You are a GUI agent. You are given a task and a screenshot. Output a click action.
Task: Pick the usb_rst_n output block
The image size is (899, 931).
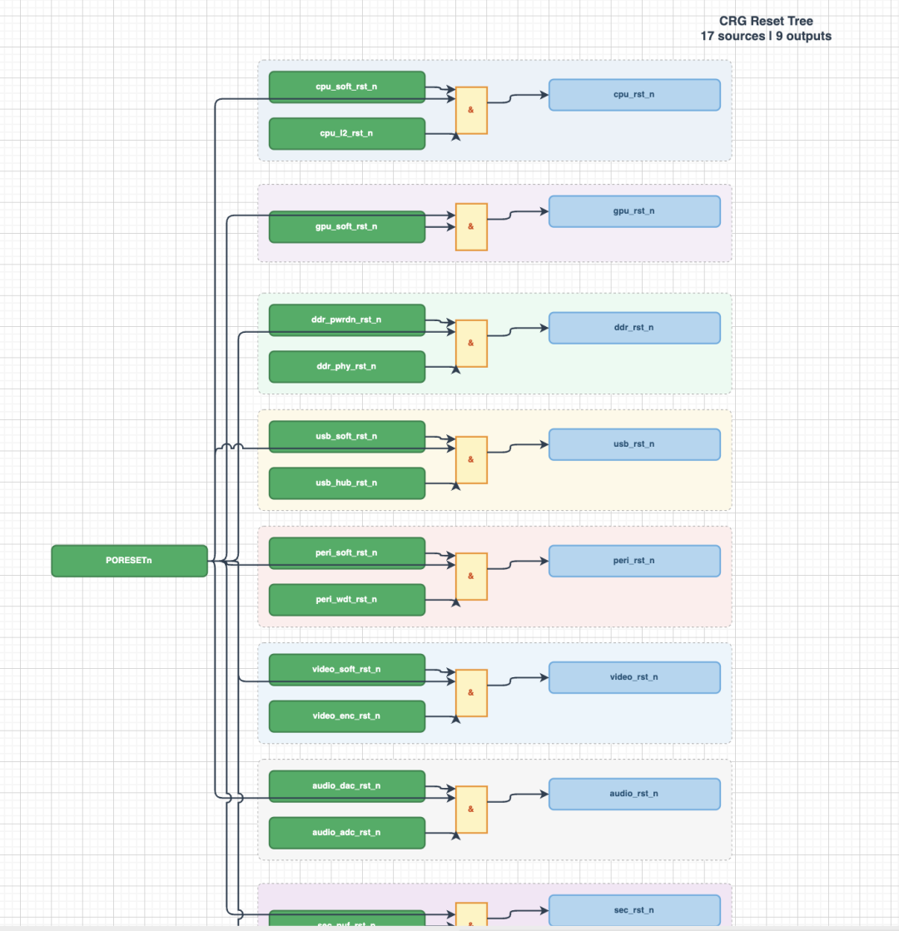click(x=634, y=444)
